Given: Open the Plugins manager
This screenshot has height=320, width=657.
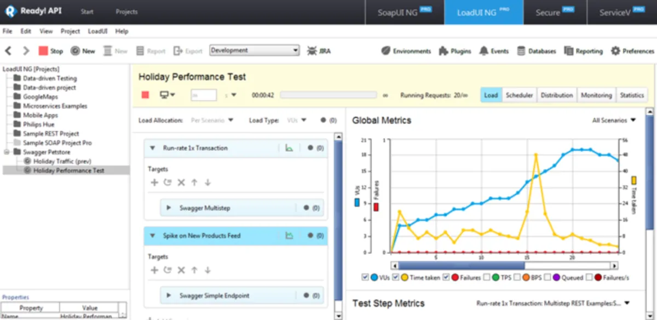Looking at the screenshot, I should pos(454,51).
